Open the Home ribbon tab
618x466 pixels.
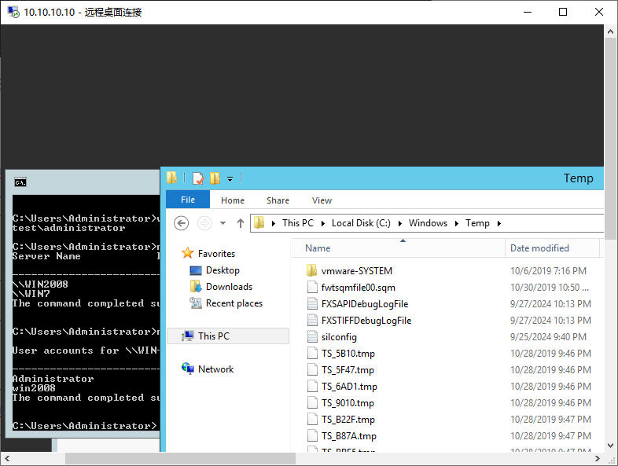point(233,200)
